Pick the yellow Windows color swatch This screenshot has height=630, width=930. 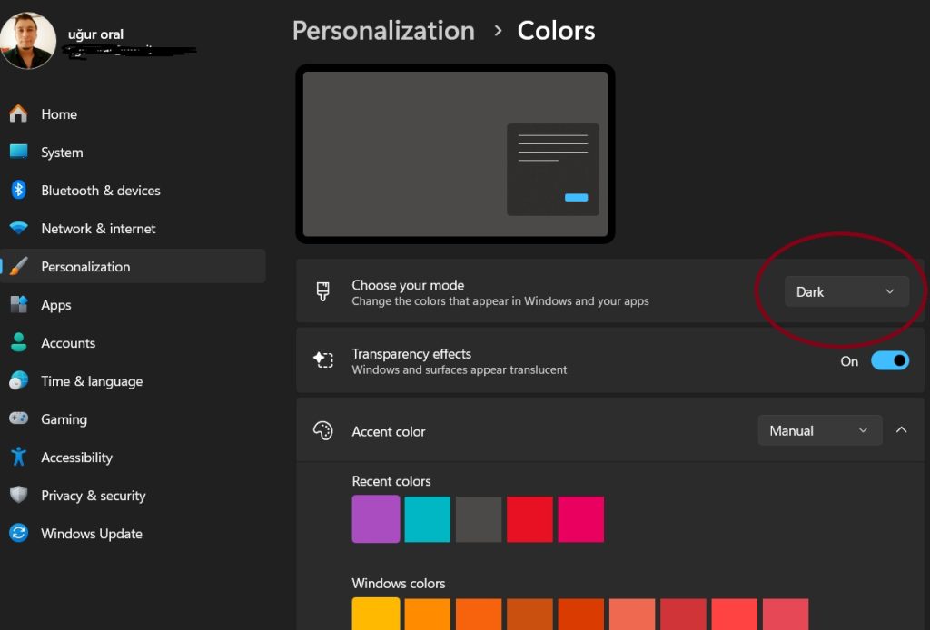pyautogui.click(x=375, y=615)
